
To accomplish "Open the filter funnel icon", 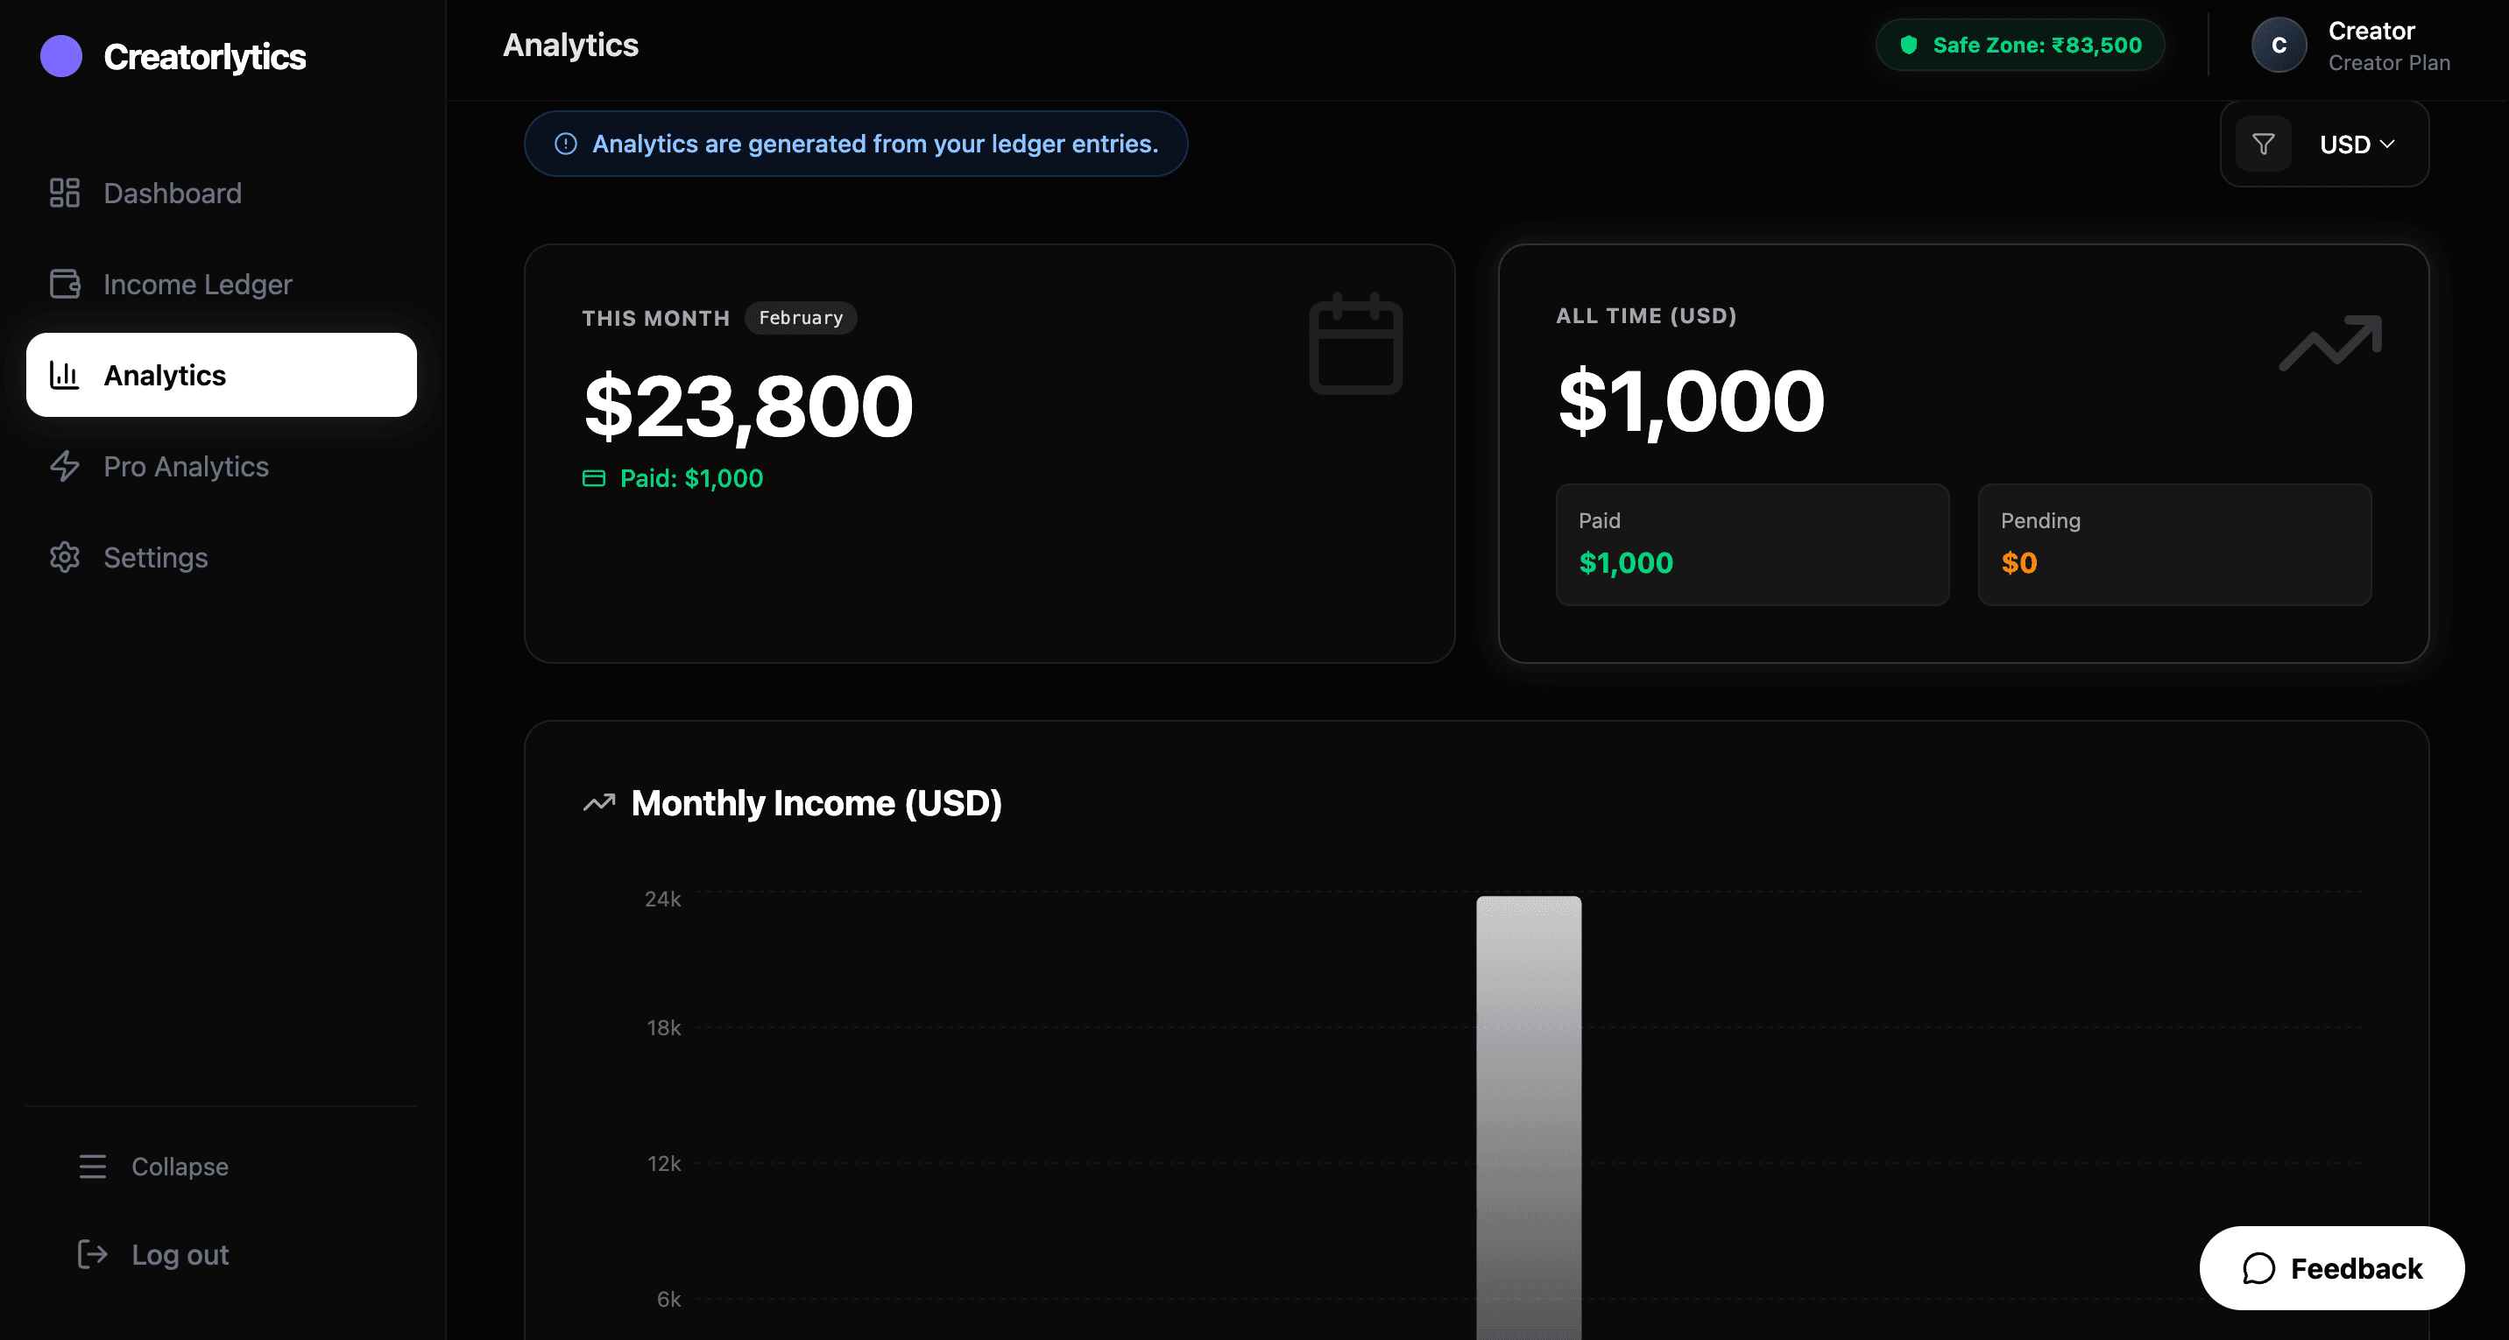I will point(2264,143).
